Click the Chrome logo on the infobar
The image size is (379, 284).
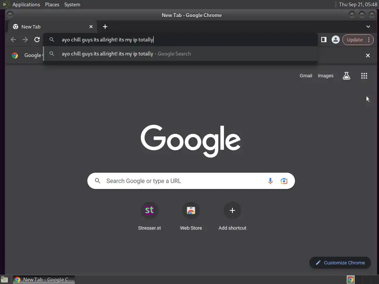click(15, 55)
